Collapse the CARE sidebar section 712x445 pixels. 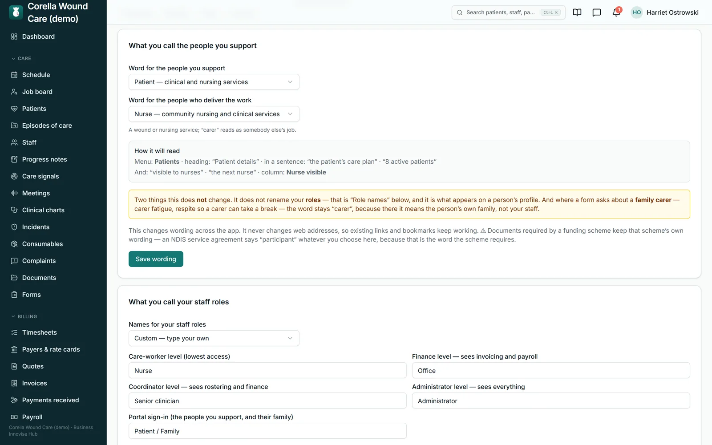[x=21, y=58]
